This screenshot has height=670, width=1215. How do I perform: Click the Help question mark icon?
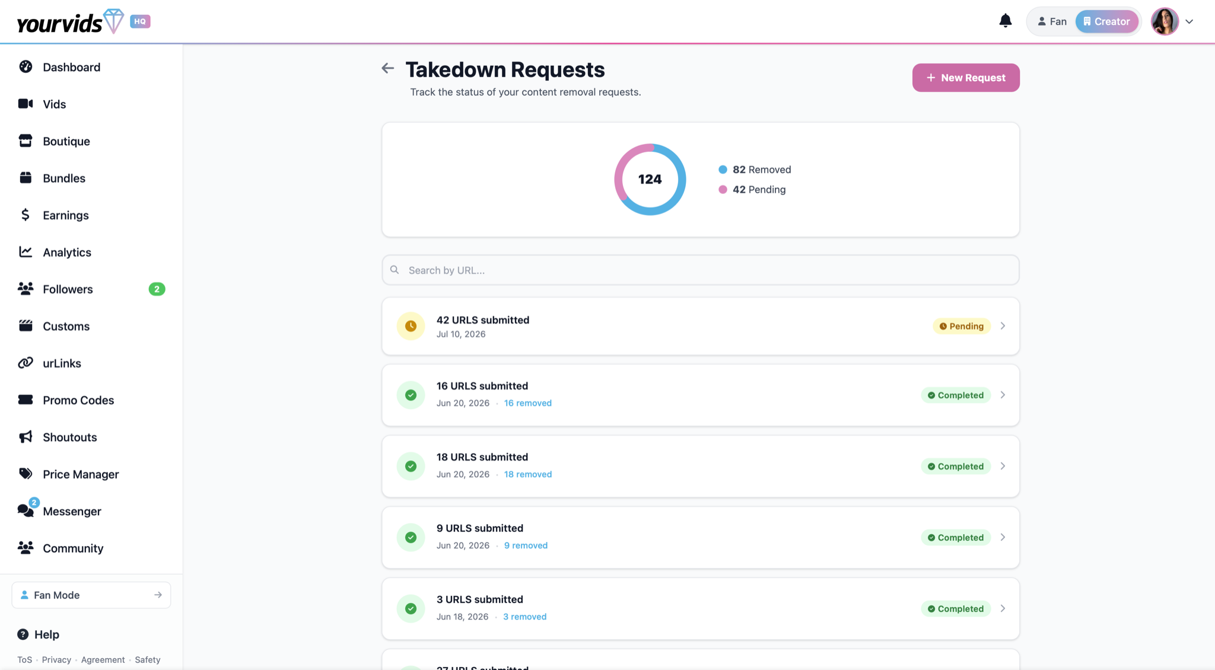[23, 634]
